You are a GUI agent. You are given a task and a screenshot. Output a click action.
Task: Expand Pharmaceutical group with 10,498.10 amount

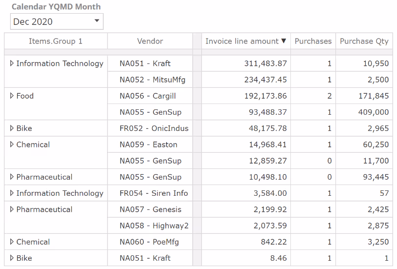click(12, 177)
